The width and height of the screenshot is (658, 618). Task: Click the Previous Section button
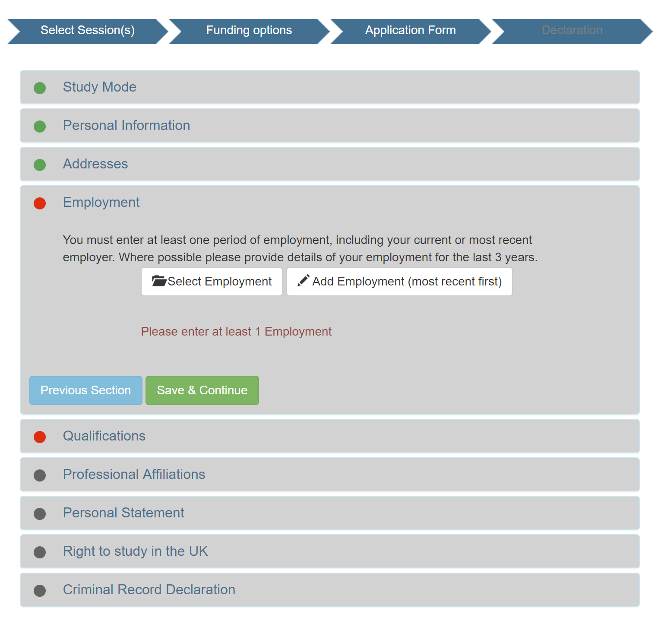[85, 390]
